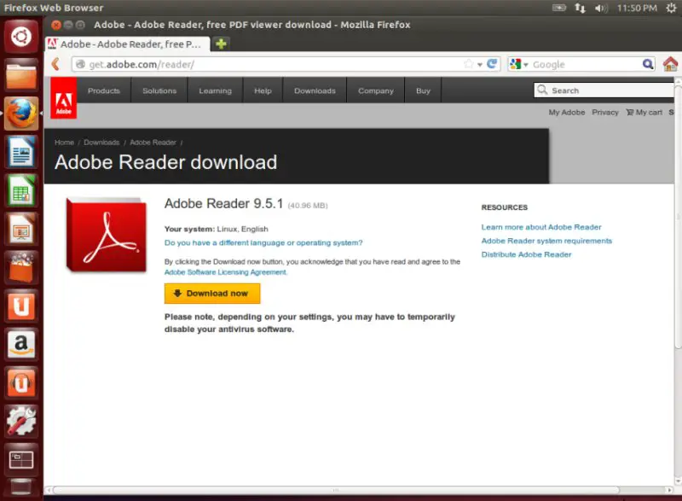The height and width of the screenshot is (501, 682).
Task: Click the "Your system: Linux, English" text
Action: point(217,229)
